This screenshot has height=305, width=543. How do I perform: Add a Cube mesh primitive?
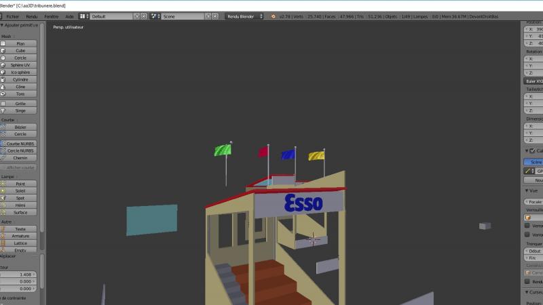coord(20,51)
